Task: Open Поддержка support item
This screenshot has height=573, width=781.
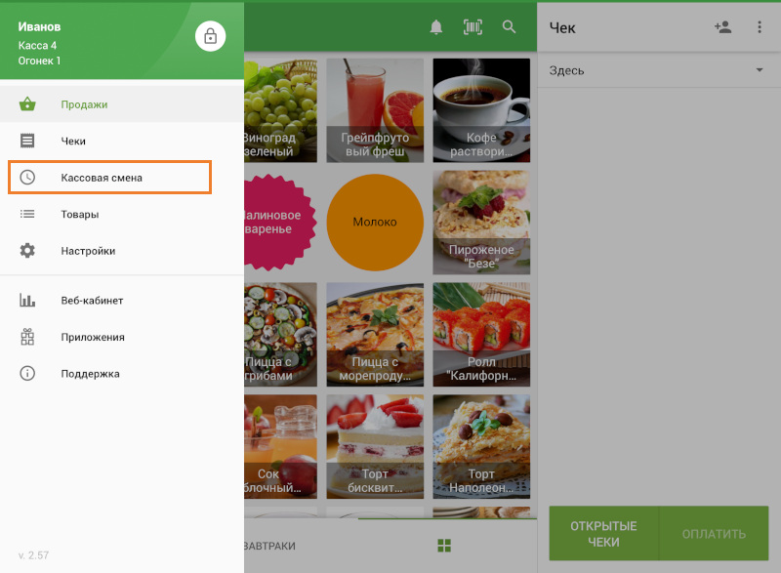Action: (90, 373)
